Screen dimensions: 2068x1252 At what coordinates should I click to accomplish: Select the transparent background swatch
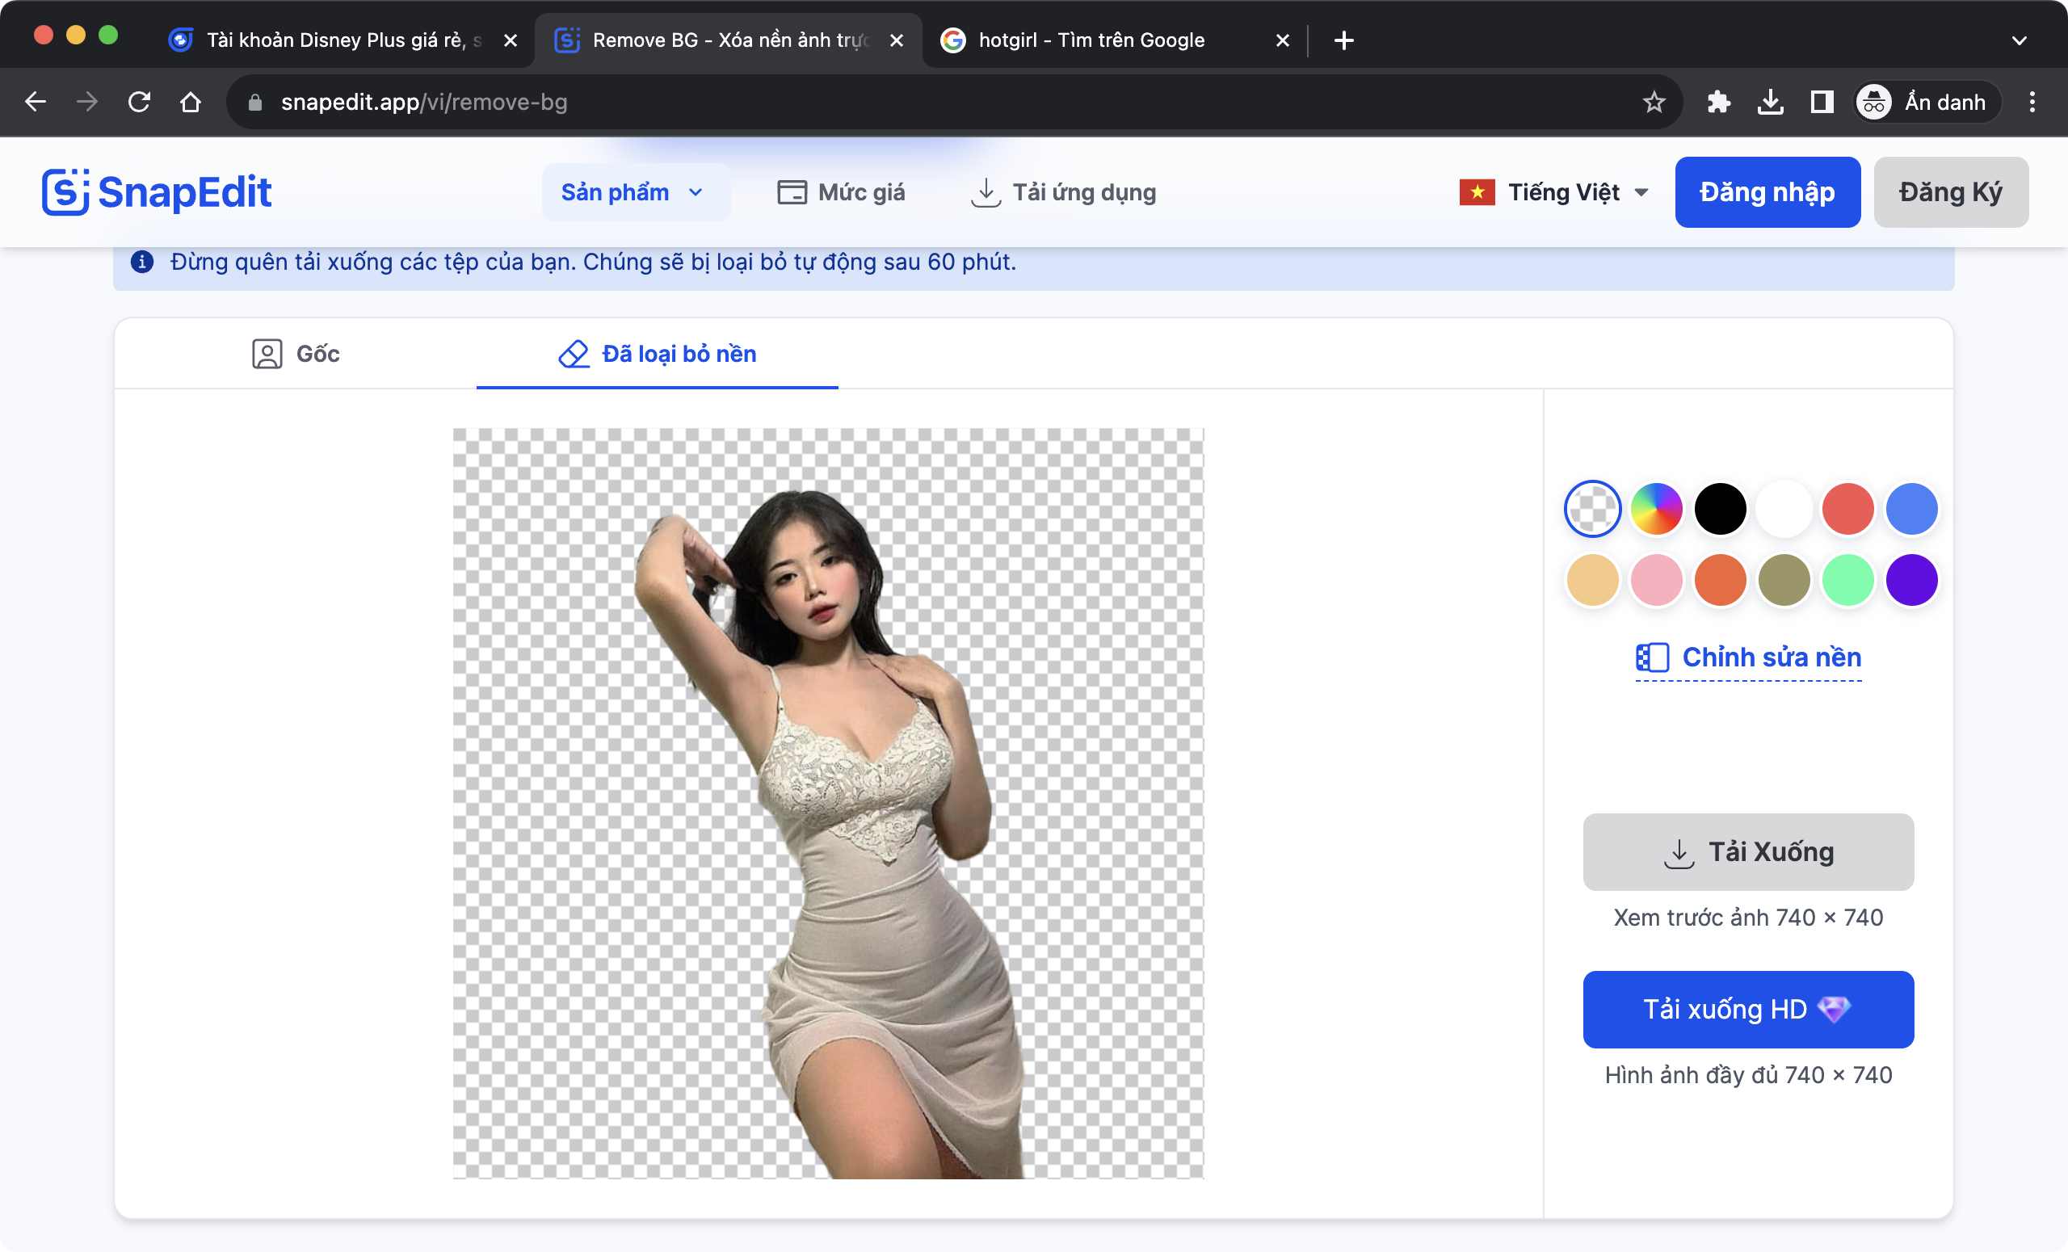pos(1592,509)
